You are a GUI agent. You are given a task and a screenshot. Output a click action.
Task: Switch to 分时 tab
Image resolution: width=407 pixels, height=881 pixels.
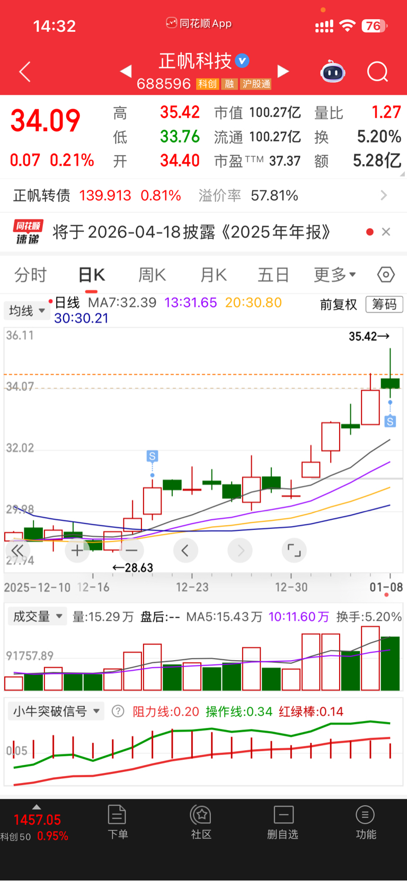click(x=30, y=274)
